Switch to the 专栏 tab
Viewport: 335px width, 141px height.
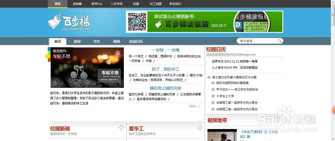pos(97,41)
